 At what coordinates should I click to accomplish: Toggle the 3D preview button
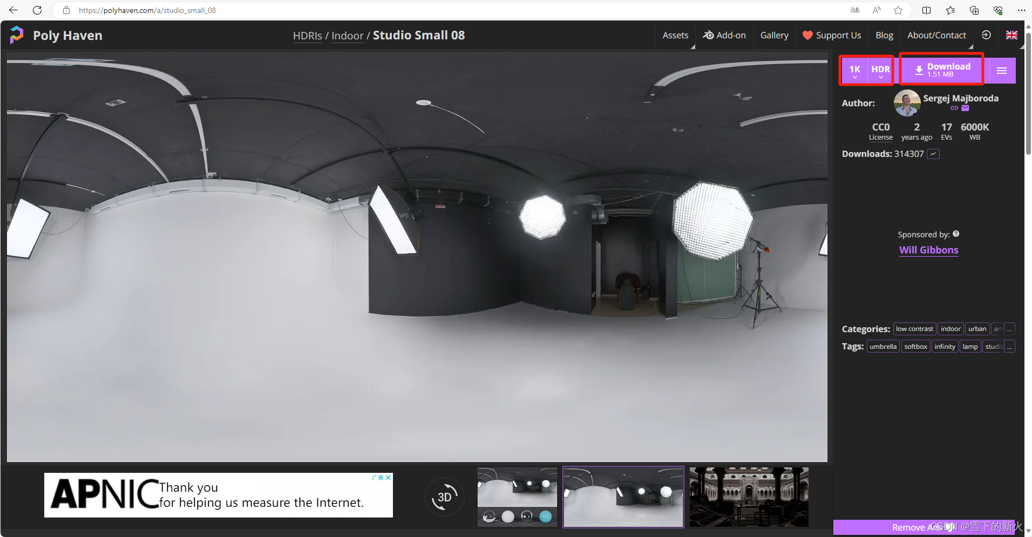tap(444, 497)
